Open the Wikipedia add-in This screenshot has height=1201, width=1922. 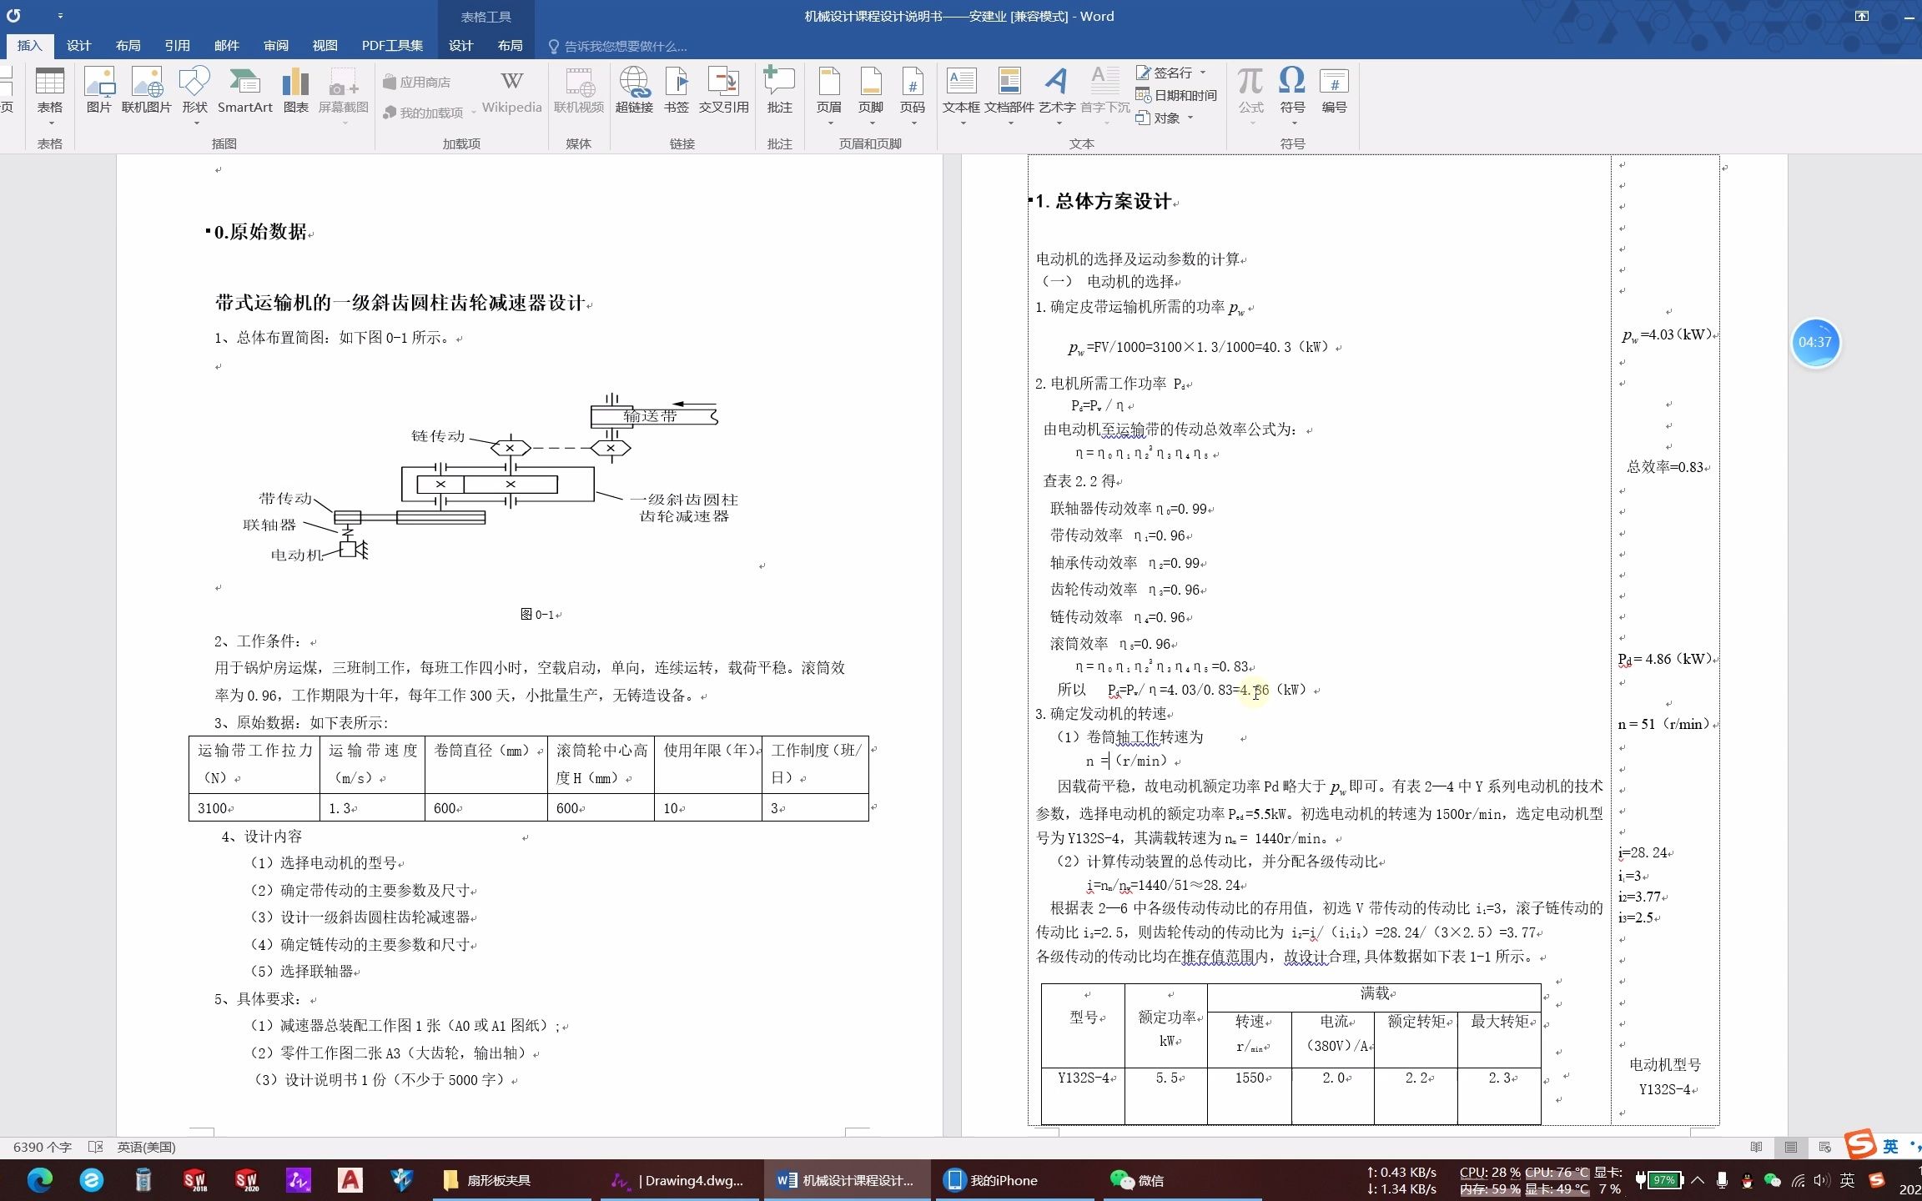510,92
